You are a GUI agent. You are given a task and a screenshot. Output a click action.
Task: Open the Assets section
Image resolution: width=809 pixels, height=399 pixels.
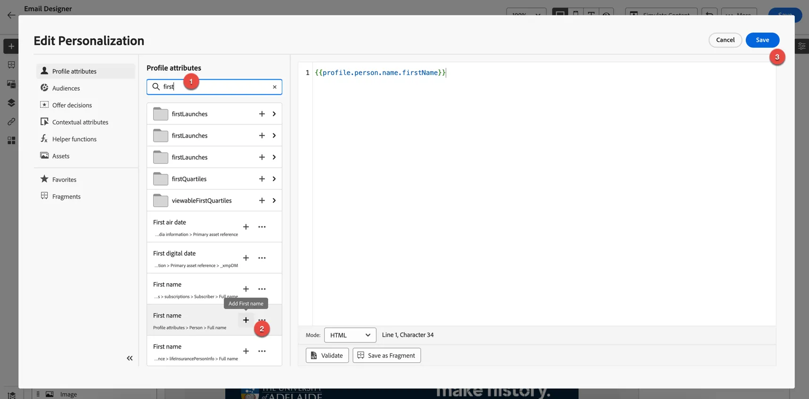tap(85, 156)
